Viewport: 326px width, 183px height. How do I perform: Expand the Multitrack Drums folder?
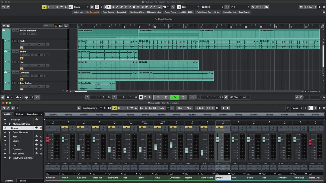tap(10, 124)
